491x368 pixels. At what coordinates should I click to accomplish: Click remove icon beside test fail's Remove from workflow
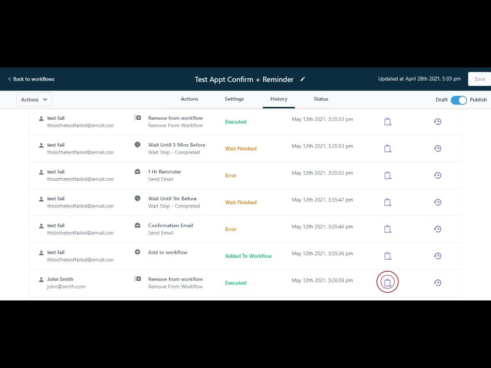(x=138, y=118)
